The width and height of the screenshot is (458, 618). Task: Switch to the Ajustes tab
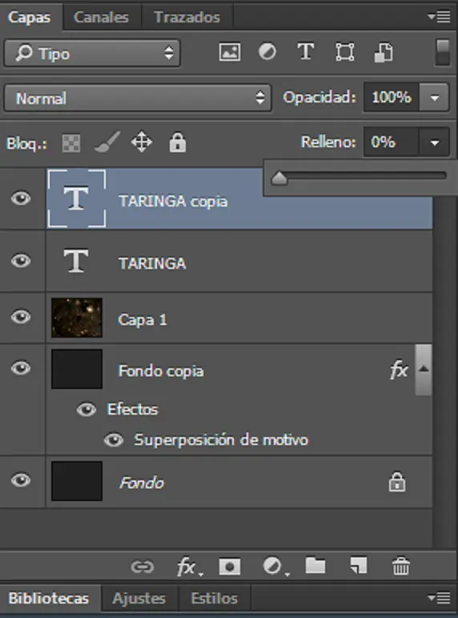click(139, 598)
